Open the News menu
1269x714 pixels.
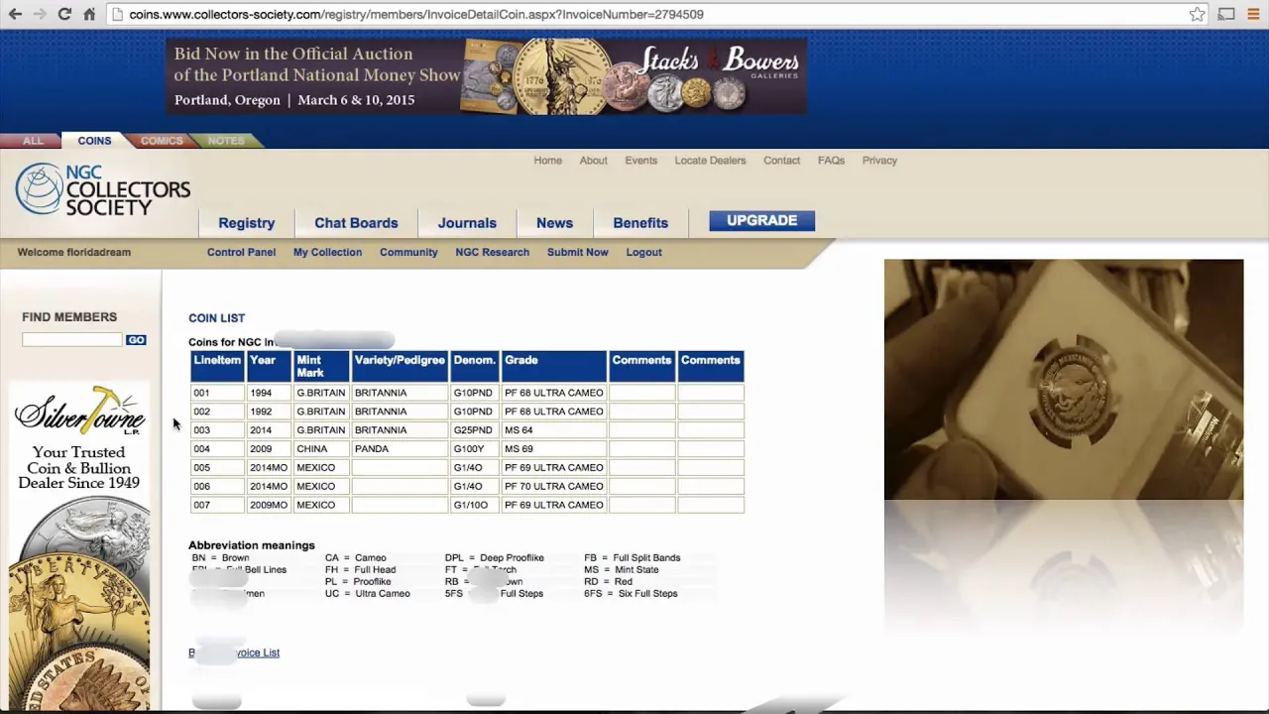point(554,223)
